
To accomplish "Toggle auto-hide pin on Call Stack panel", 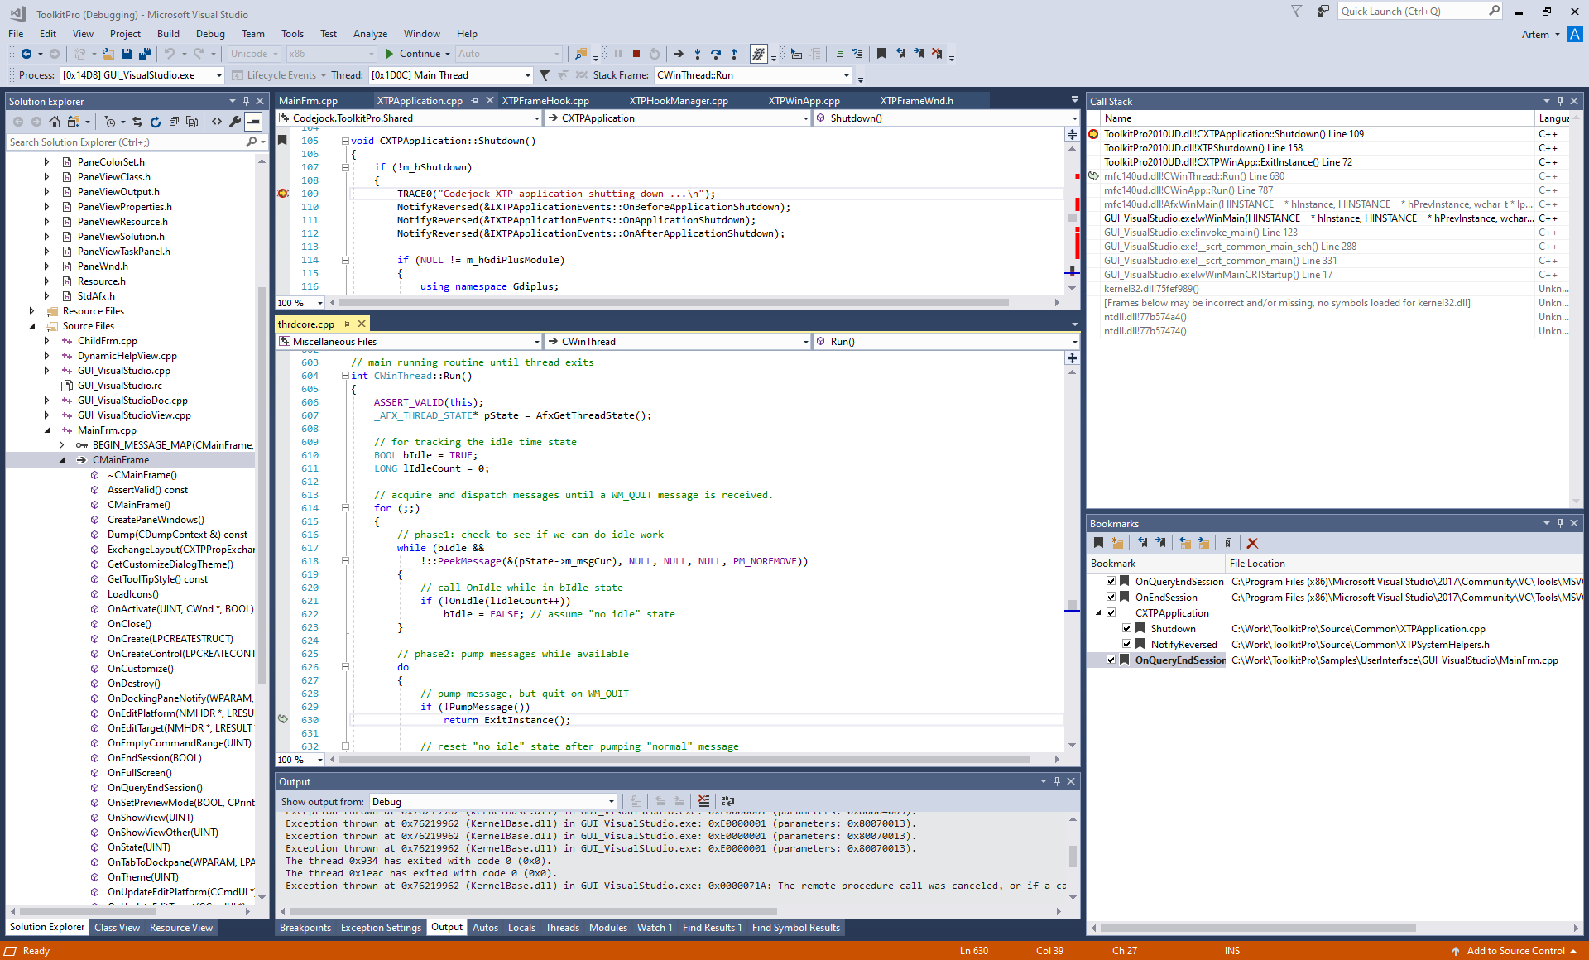I will coord(1560,101).
